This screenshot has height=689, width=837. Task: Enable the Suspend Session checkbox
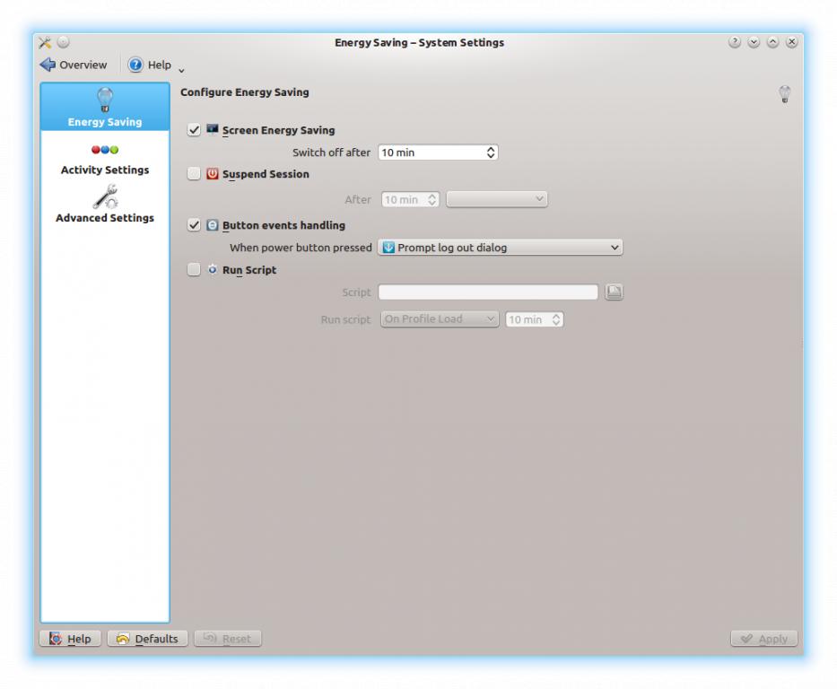195,174
